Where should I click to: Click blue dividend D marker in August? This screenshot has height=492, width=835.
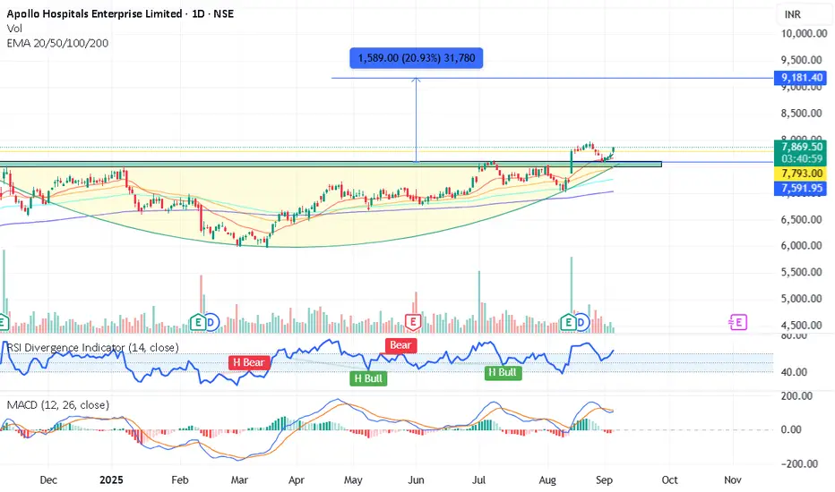581,322
